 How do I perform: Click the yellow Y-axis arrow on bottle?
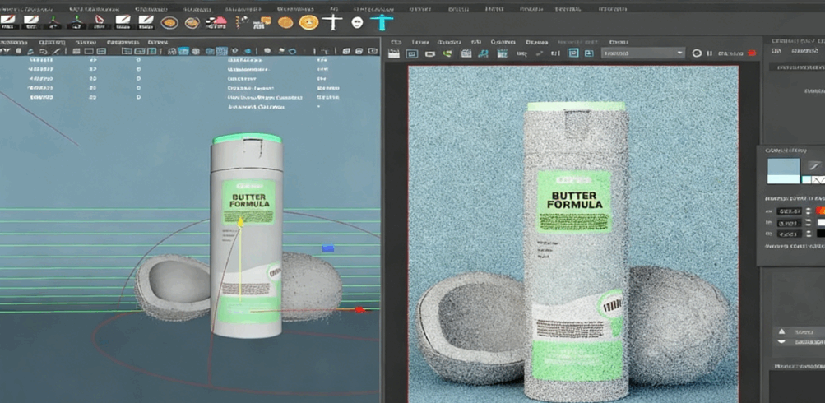[240, 220]
